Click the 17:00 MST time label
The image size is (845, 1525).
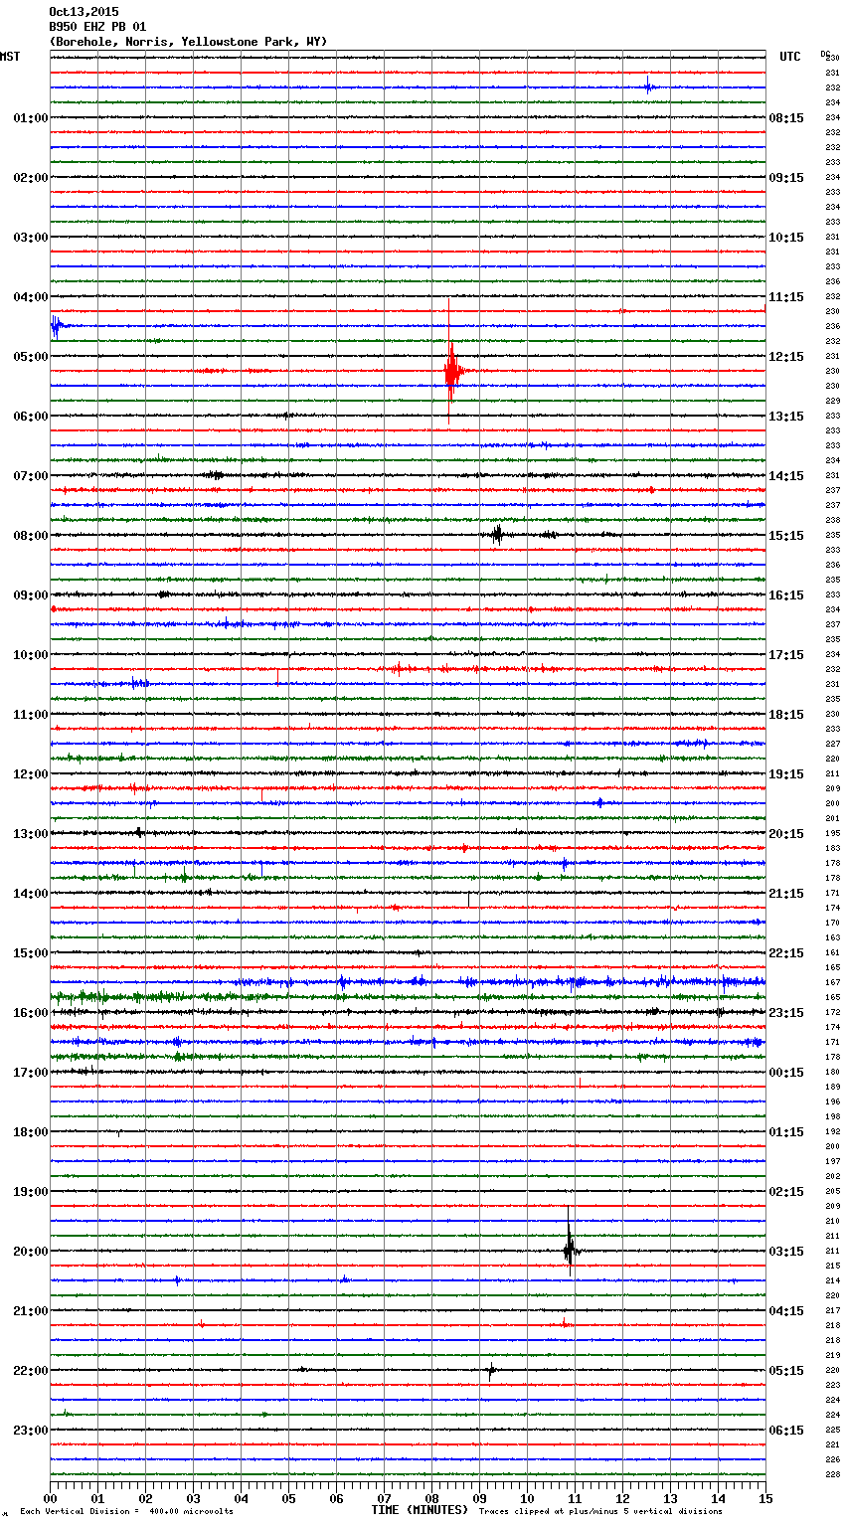[30, 1073]
